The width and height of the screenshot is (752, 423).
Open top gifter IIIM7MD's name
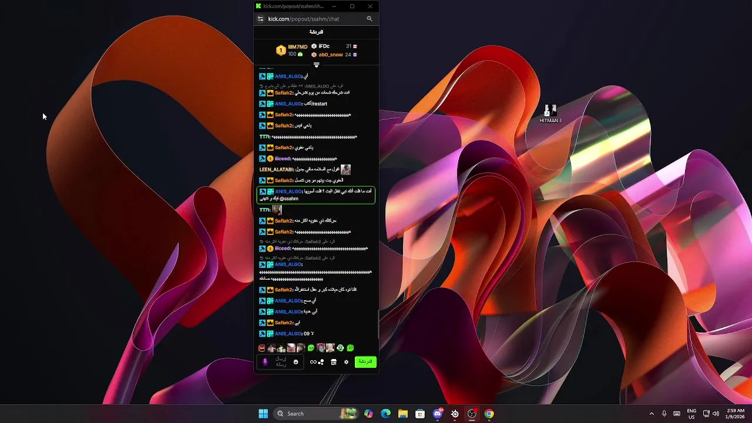point(298,46)
